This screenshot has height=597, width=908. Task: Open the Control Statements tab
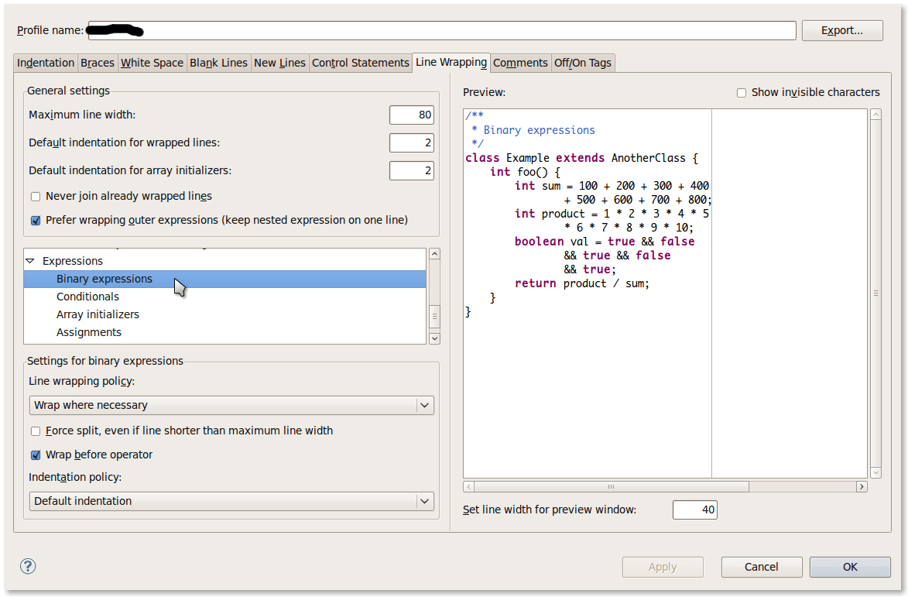pyautogui.click(x=360, y=63)
